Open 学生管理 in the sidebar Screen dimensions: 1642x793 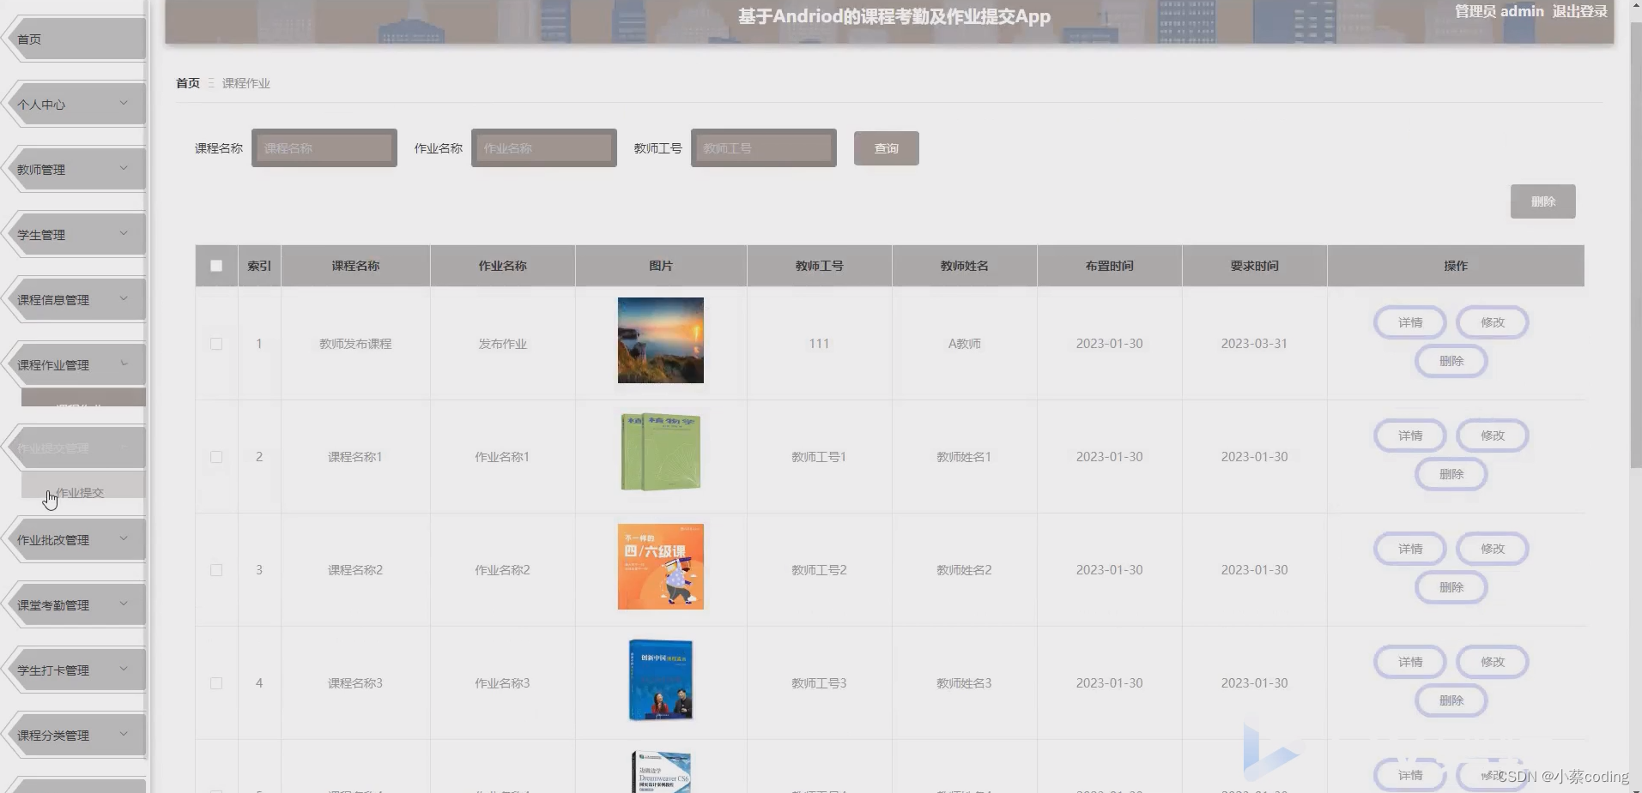coord(76,235)
